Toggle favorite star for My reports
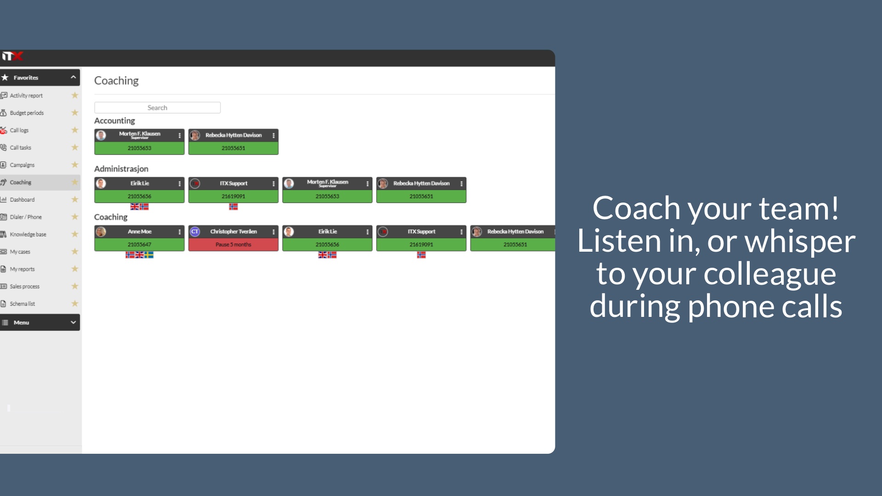Screen dimensions: 882x496 (74, 269)
